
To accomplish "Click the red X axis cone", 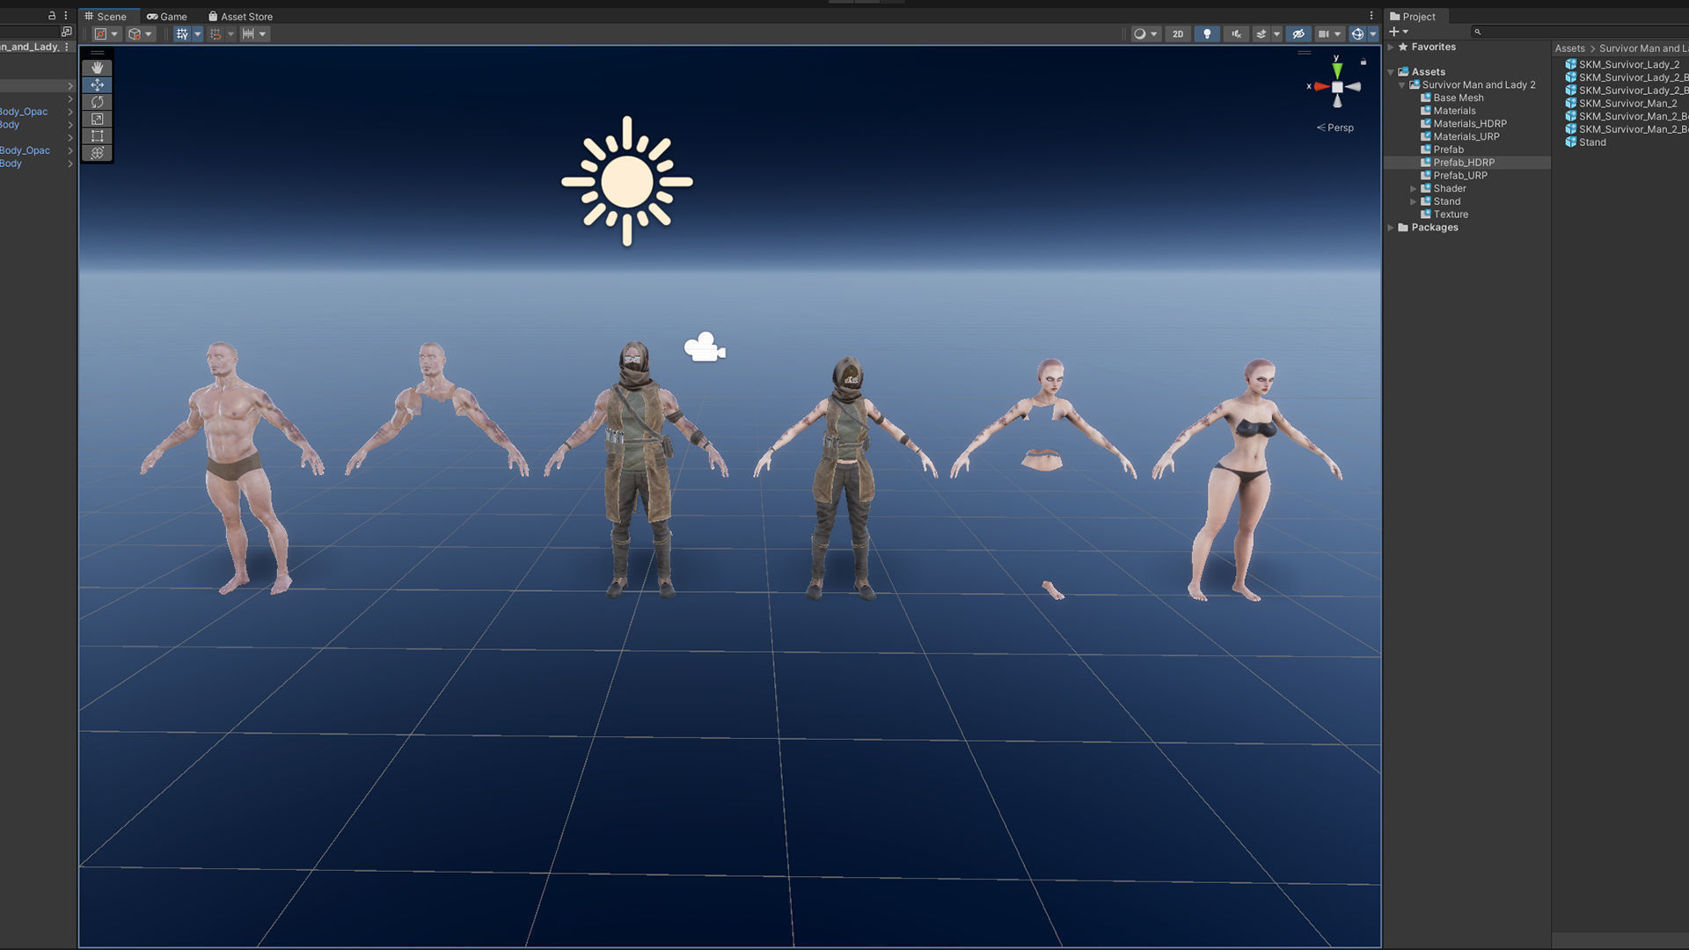I will (1321, 86).
